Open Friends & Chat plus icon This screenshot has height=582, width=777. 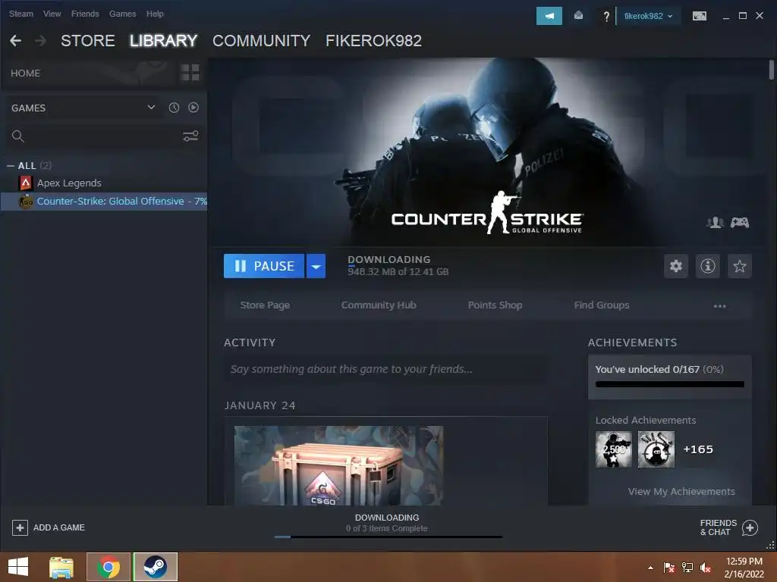click(750, 527)
